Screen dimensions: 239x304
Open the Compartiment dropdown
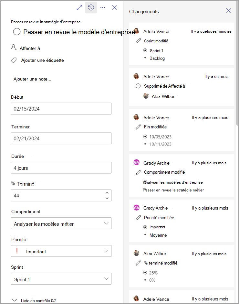click(x=61, y=223)
